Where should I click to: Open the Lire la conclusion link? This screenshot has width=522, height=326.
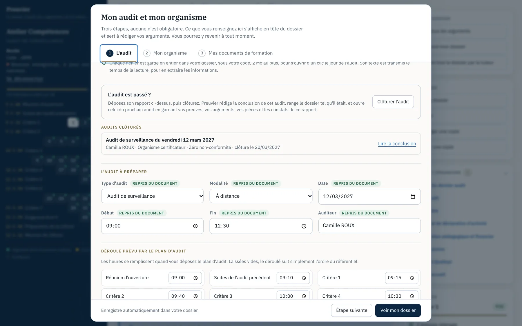point(397,143)
